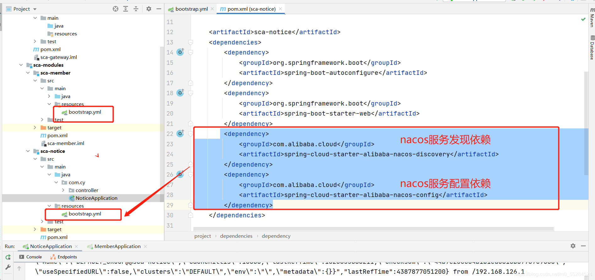The image size is (595, 280).
Task: Close the NoticeApplication run tab
Action: coord(76,246)
